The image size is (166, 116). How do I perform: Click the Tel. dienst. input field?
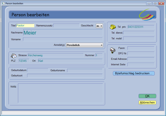(139, 33)
